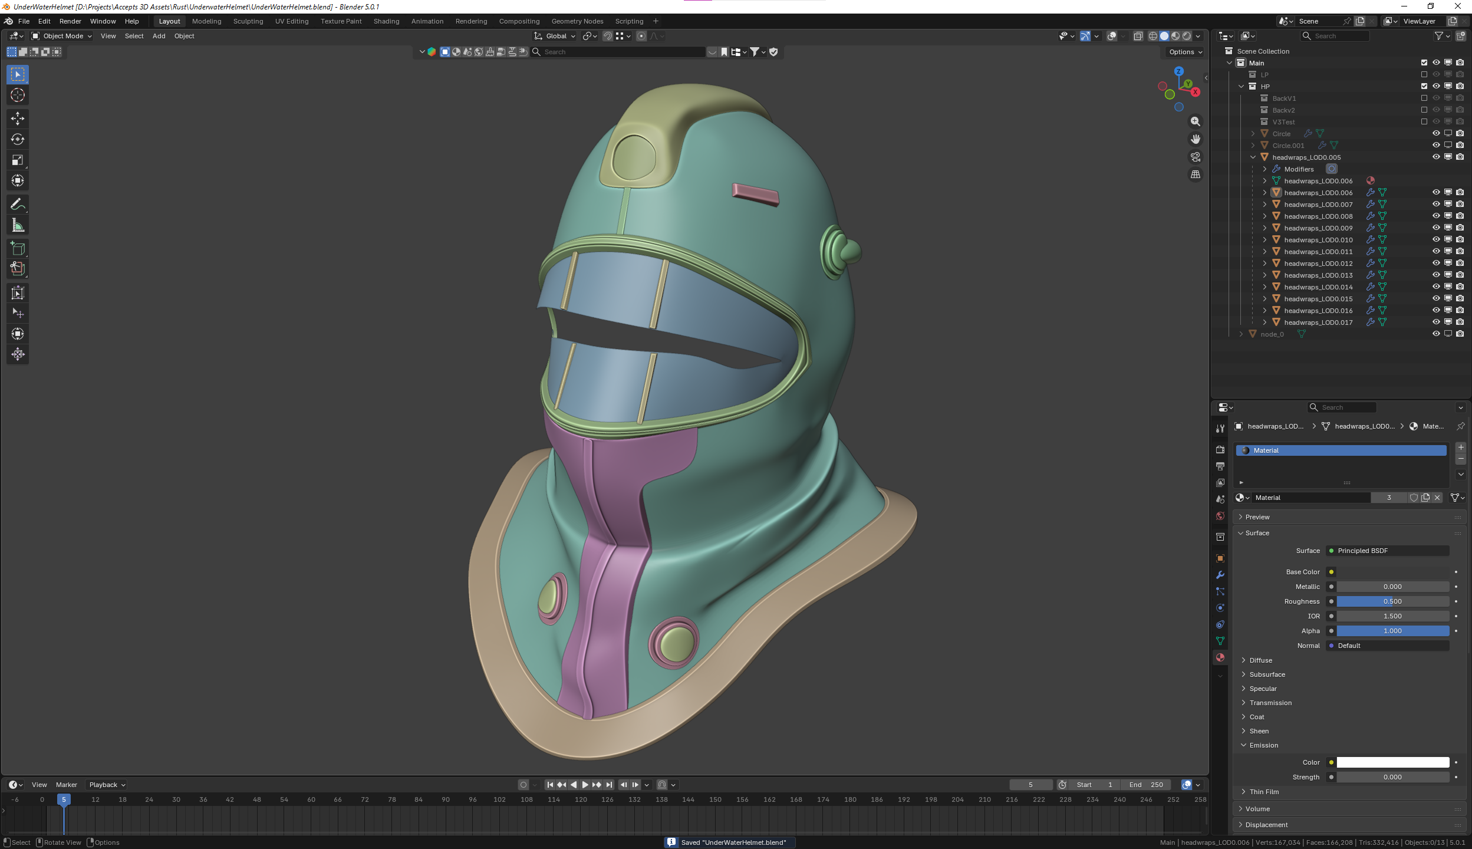Enable the LP collection checkbox
1472x849 pixels.
pos(1424,75)
